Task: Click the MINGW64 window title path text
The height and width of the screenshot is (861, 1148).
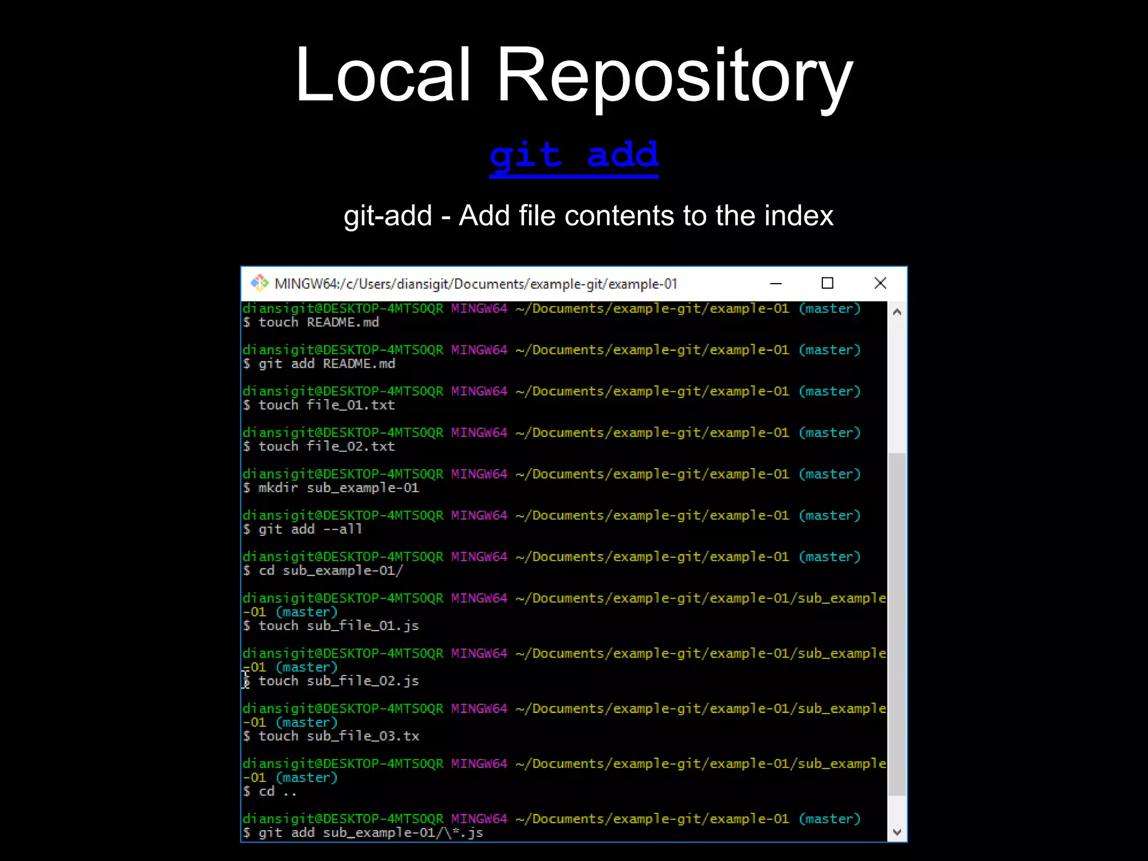Action: pos(475,284)
